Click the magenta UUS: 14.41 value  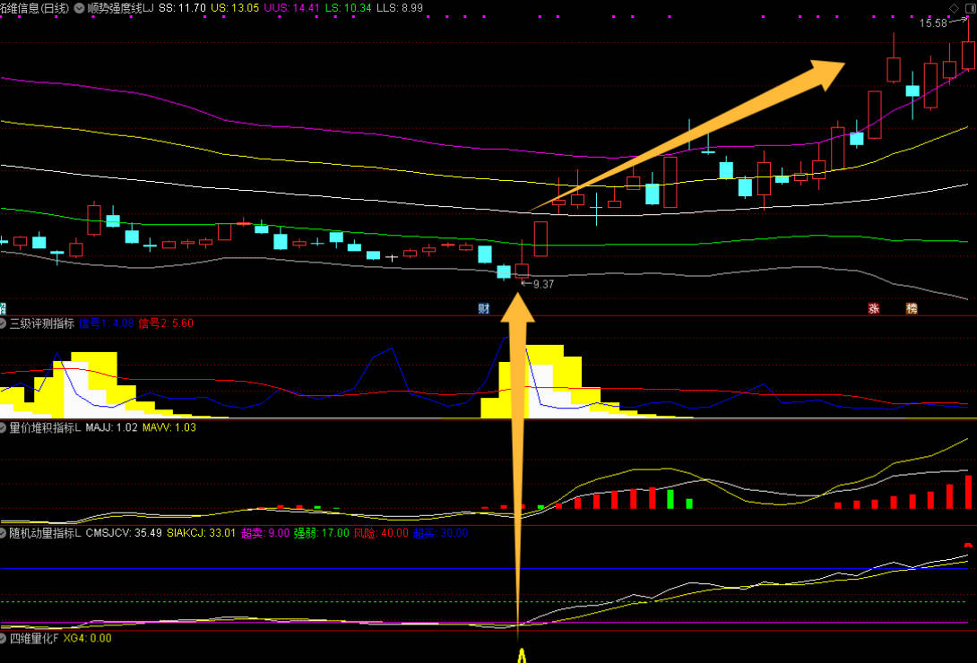pos(291,8)
